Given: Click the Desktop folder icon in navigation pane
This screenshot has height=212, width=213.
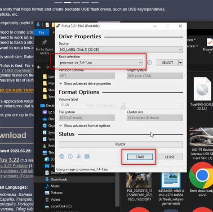Looking at the screenshot, I should point(43,106).
